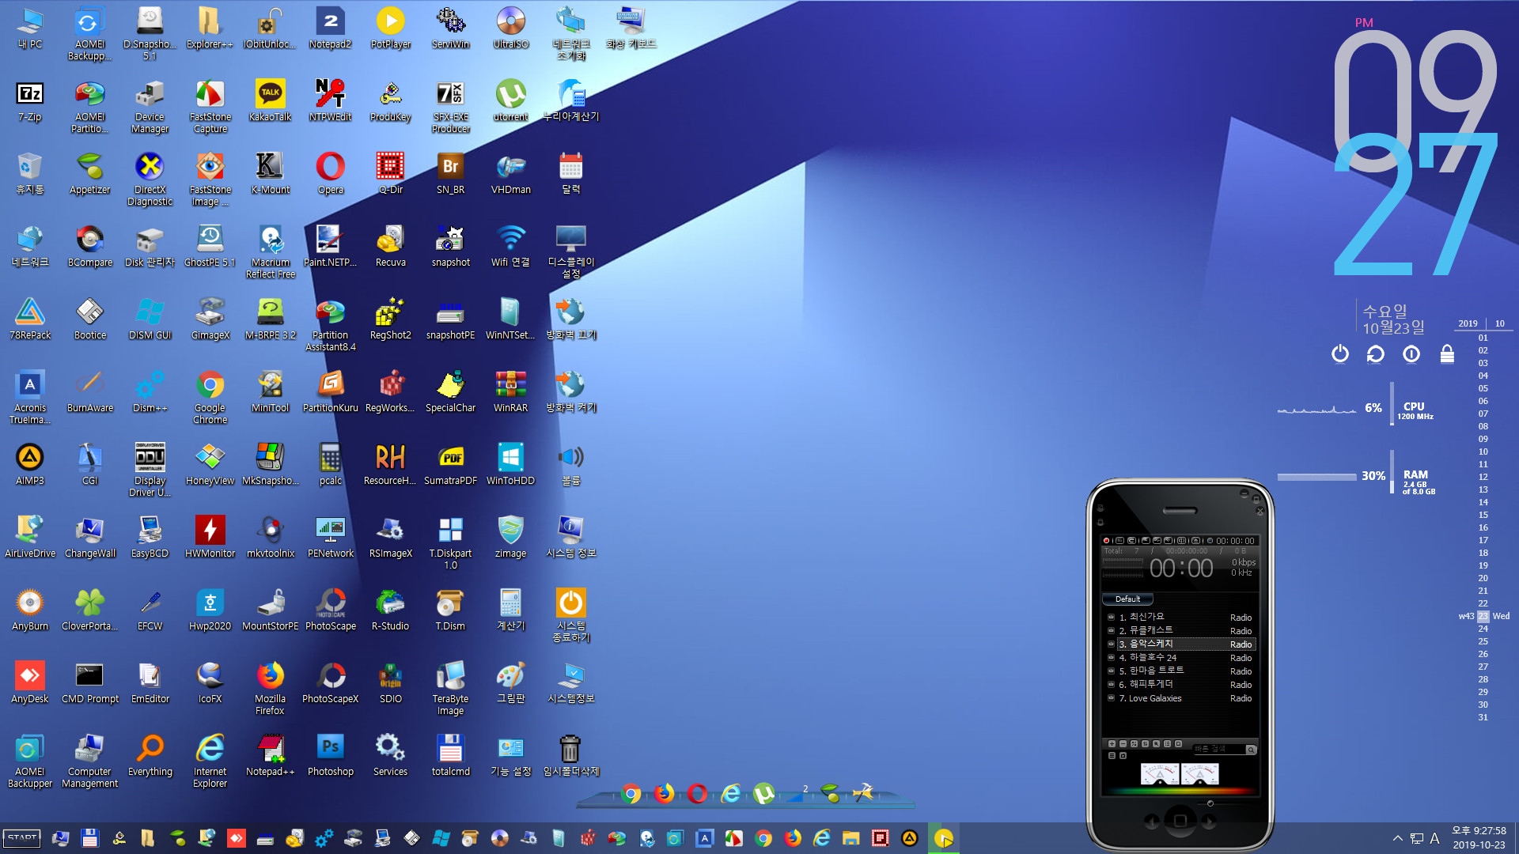Click the IME language indicator A in tray
The image size is (1519, 854).
point(1434,838)
